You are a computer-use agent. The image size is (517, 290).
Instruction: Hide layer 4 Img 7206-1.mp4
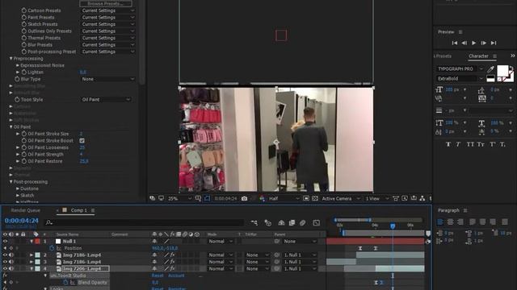(x=5, y=268)
